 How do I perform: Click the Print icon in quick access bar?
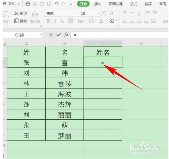pos(42,4)
